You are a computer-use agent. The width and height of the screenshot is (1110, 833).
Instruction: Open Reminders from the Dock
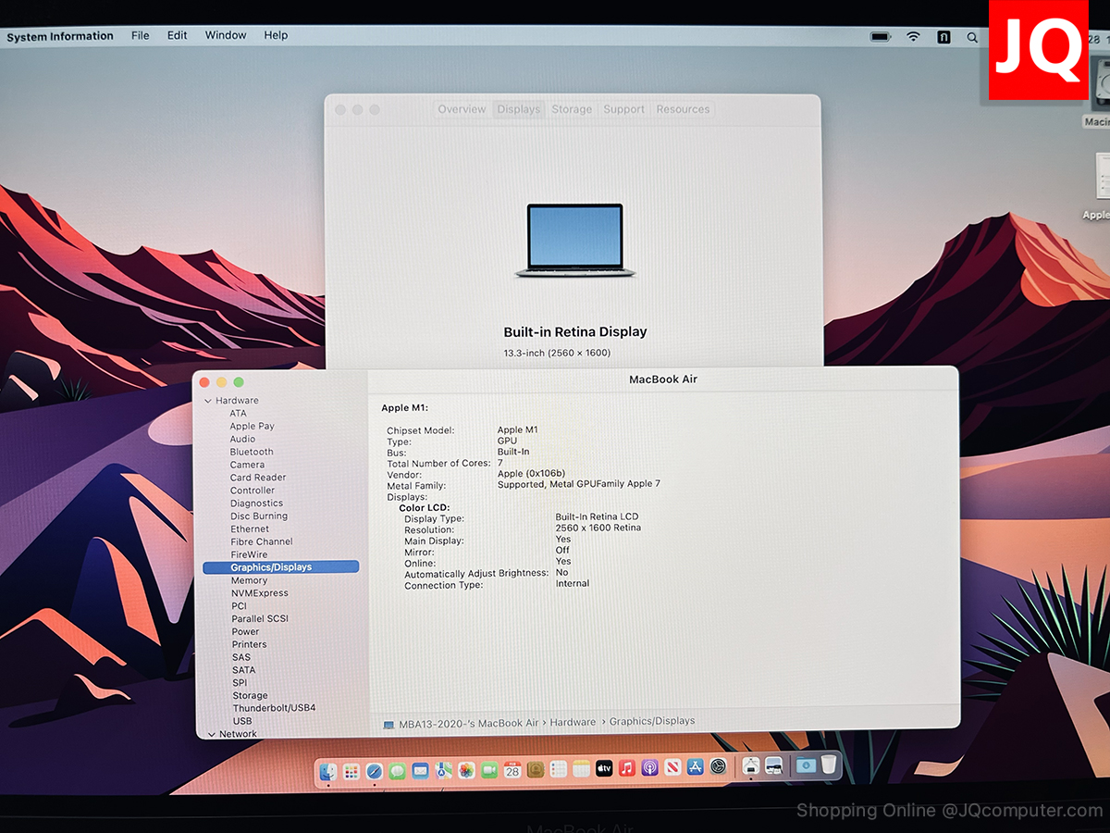coord(558,769)
